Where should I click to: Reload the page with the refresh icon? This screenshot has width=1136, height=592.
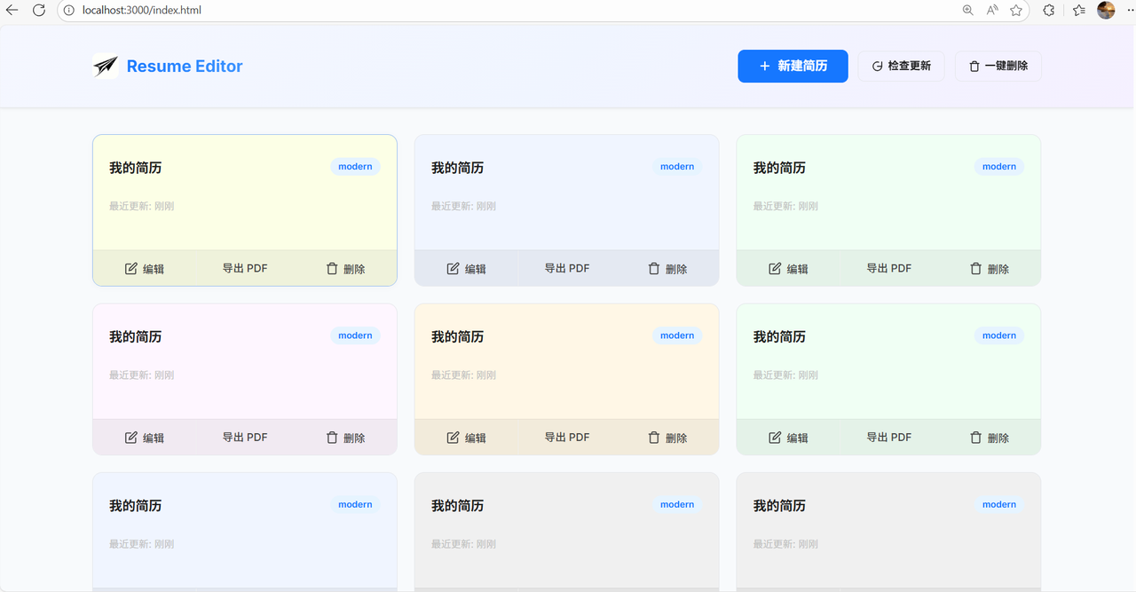pyautogui.click(x=39, y=10)
